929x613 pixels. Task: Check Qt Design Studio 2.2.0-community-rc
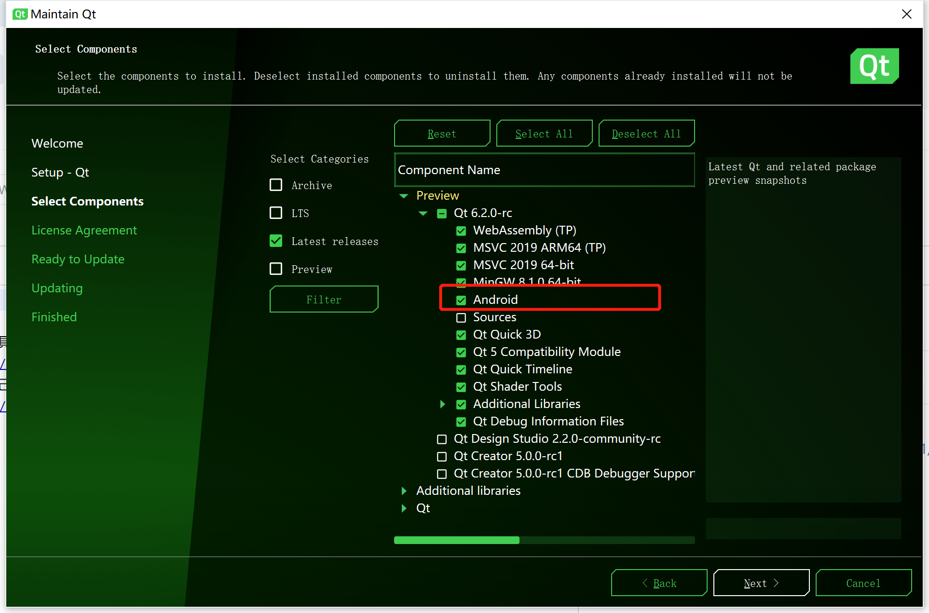442,439
